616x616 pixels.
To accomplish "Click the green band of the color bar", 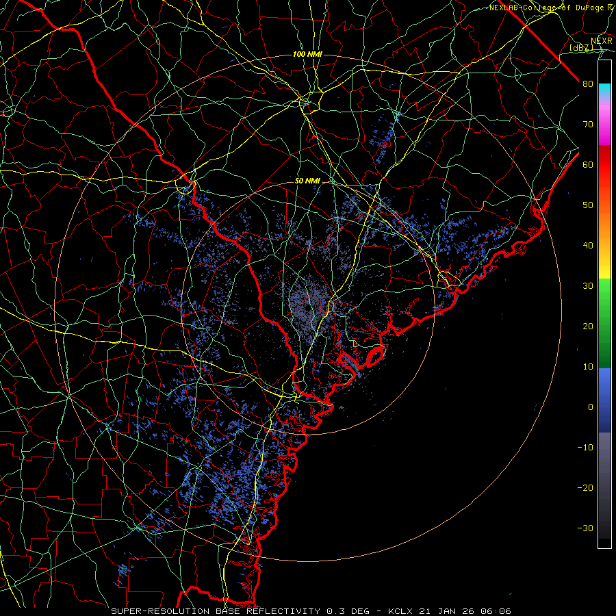I will 604,323.
